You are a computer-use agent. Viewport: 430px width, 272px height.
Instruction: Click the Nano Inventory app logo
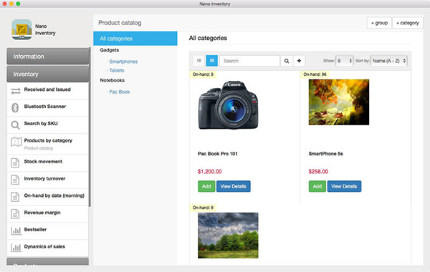[21, 29]
